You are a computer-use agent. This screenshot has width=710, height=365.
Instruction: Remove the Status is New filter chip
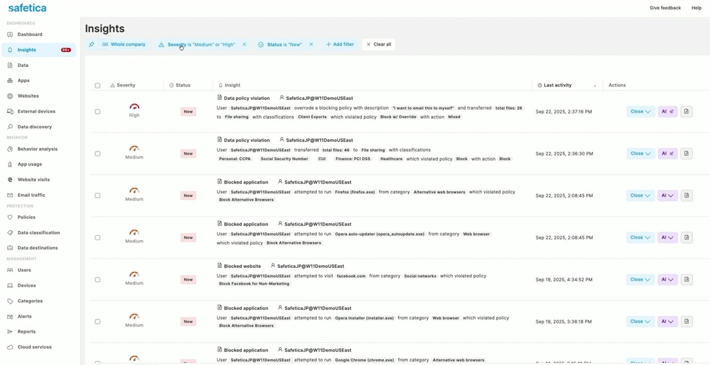[x=311, y=44]
